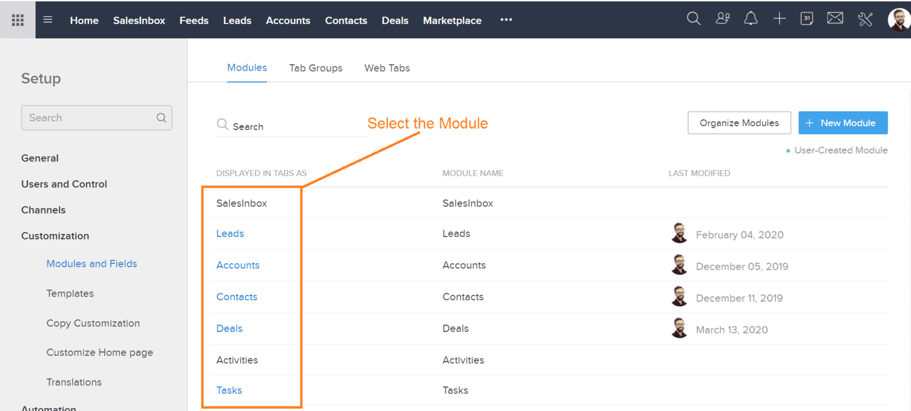Go to the Home tab
This screenshot has height=411, width=911.
(x=84, y=20)
